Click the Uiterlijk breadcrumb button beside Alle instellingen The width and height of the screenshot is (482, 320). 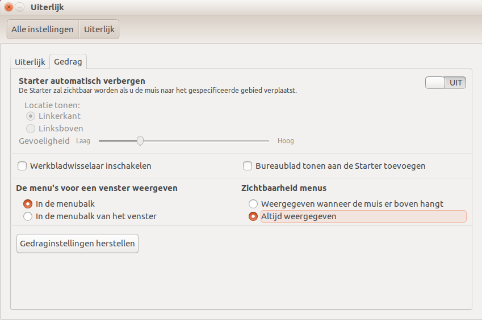click(99, 29)
